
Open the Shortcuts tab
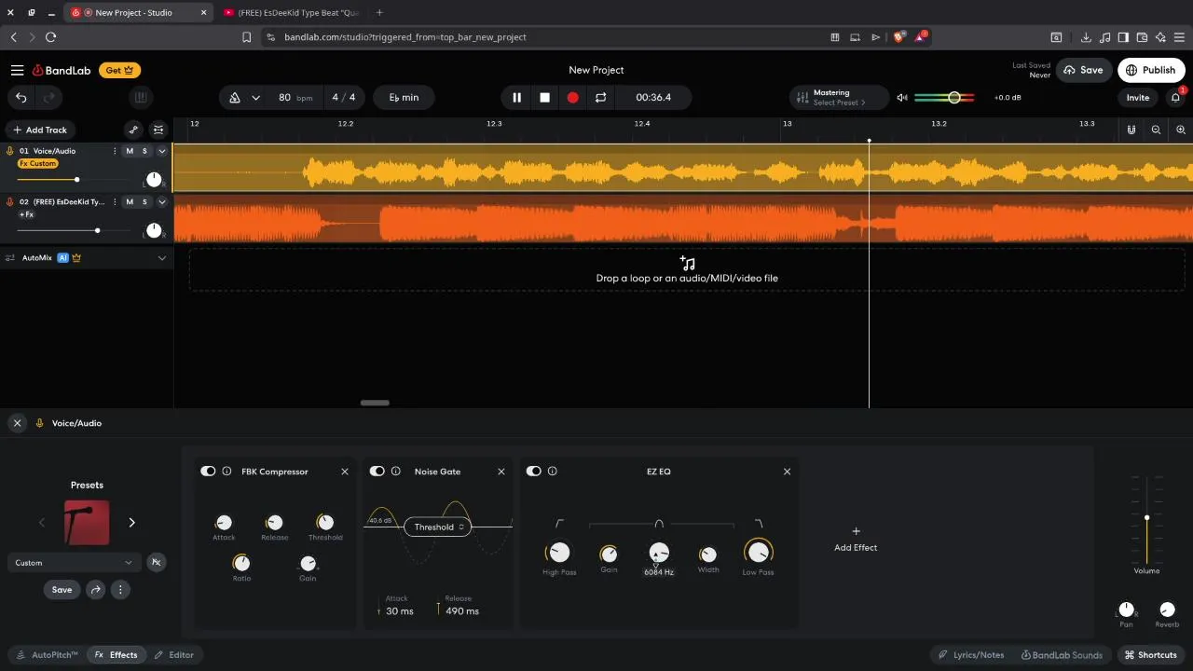coord(1150,655)
